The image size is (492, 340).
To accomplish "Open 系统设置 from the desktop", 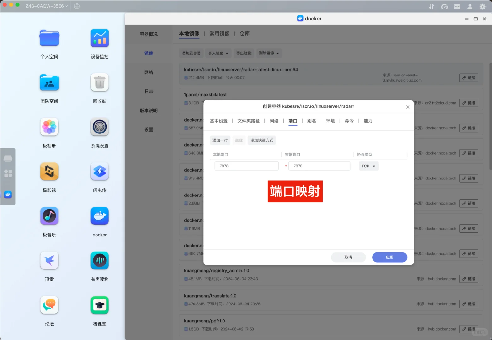I will [99, 127].
